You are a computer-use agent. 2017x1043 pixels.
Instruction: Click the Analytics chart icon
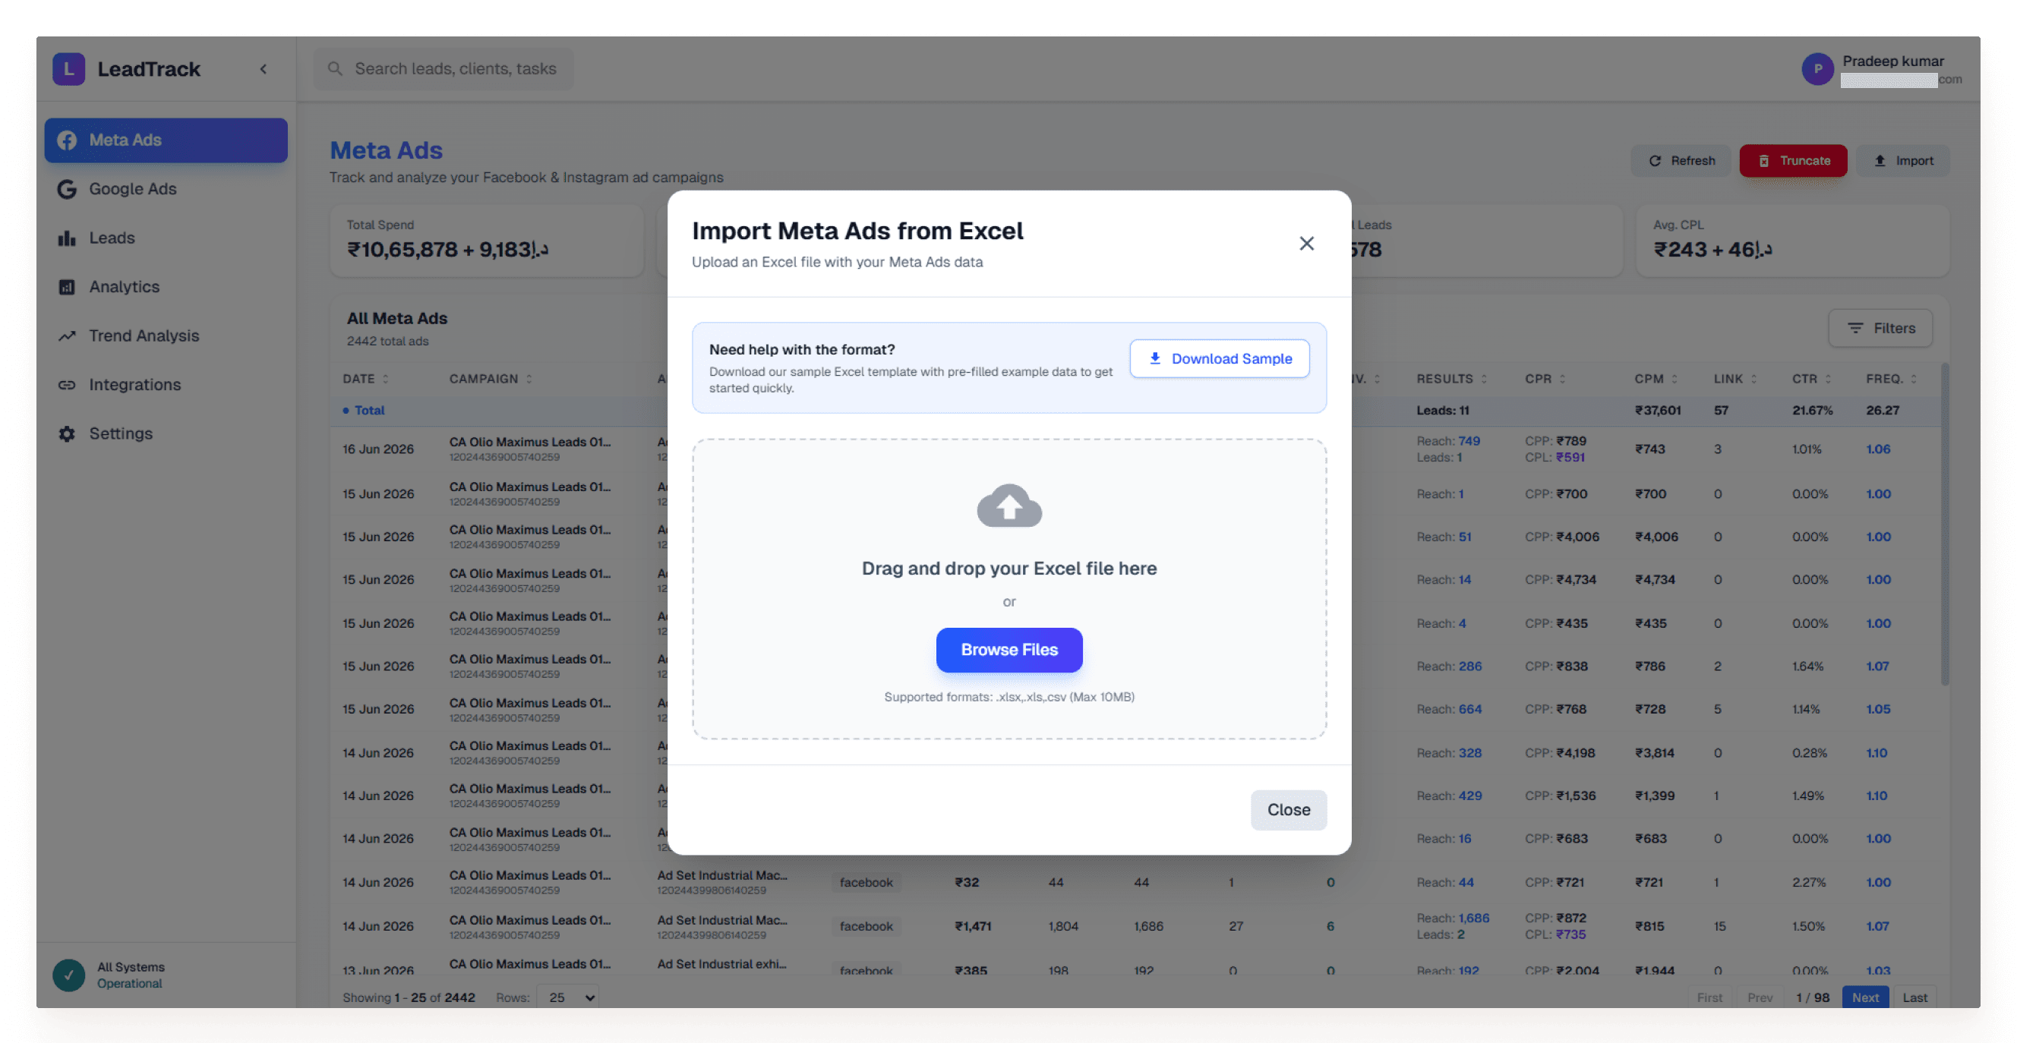(x=68, y=286)
